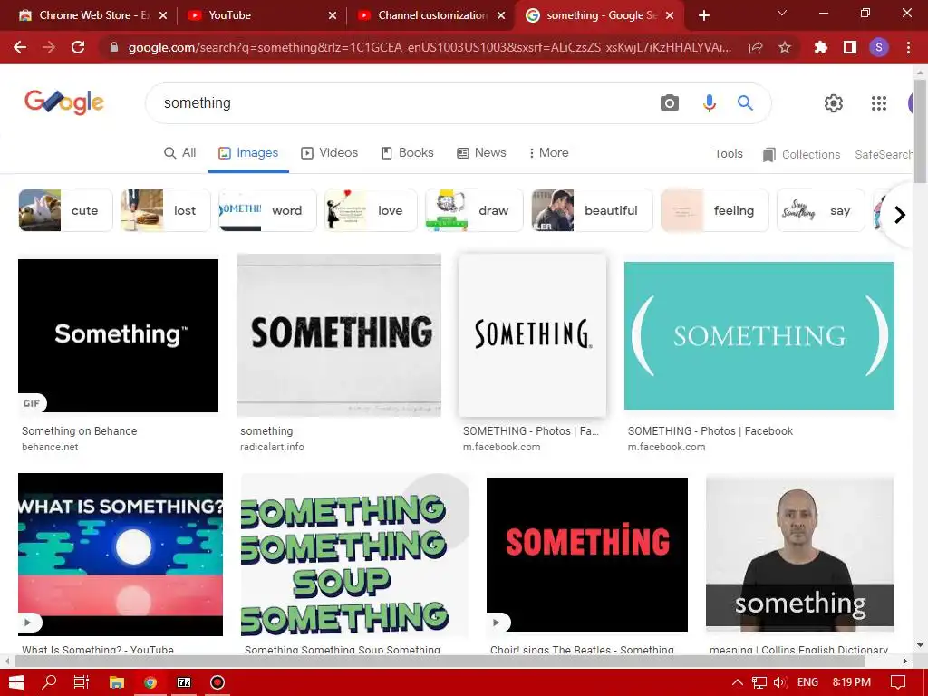Open Google quick settings gear
928x696 pixels.
[834, 103]
